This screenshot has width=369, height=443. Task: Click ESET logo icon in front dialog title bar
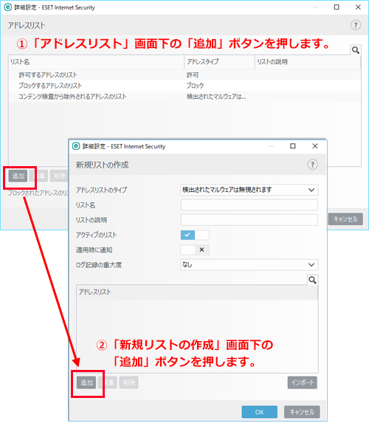[x=76, y=146]
